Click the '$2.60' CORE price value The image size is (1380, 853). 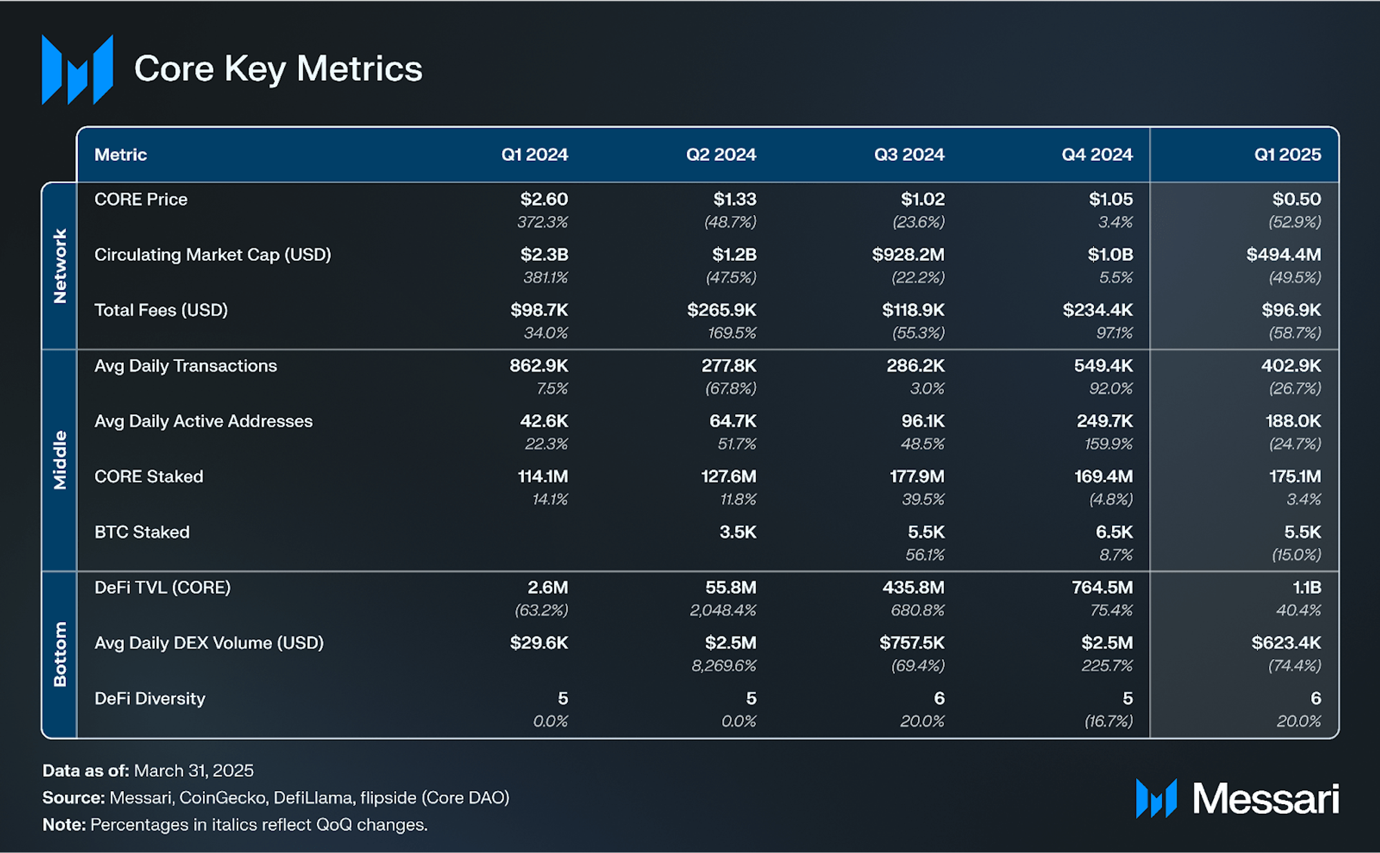pos(544,199)
